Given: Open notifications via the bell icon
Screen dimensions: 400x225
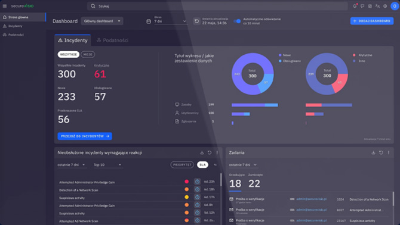Looking at the screenshot, I should tap(355, 6).
